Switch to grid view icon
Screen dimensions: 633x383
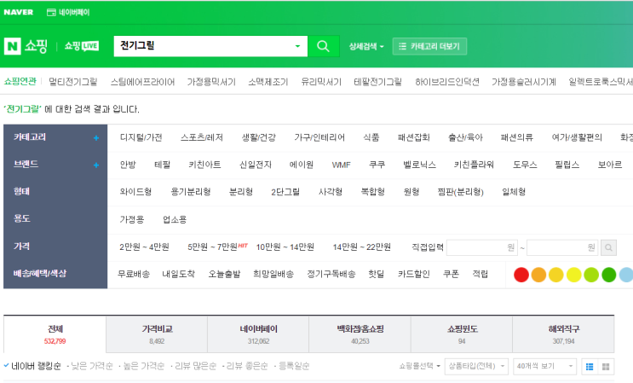pos(606,367)
